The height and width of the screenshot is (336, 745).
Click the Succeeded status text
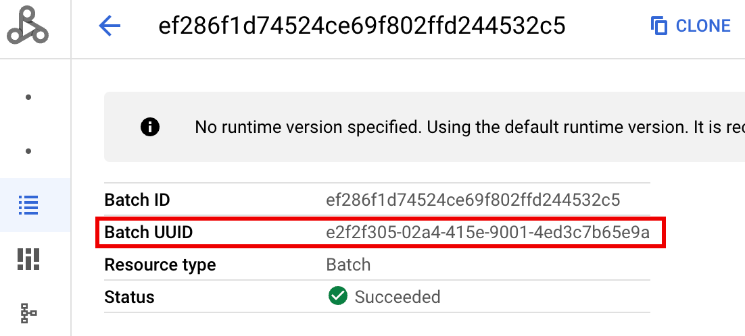point(398,297)
